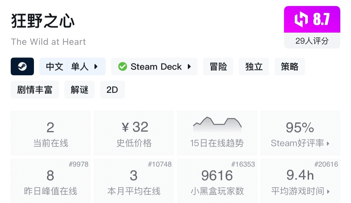This screenshot has width=351, height=203.
Task: Click the Steam platform icon
Action: tap(22, 66)
